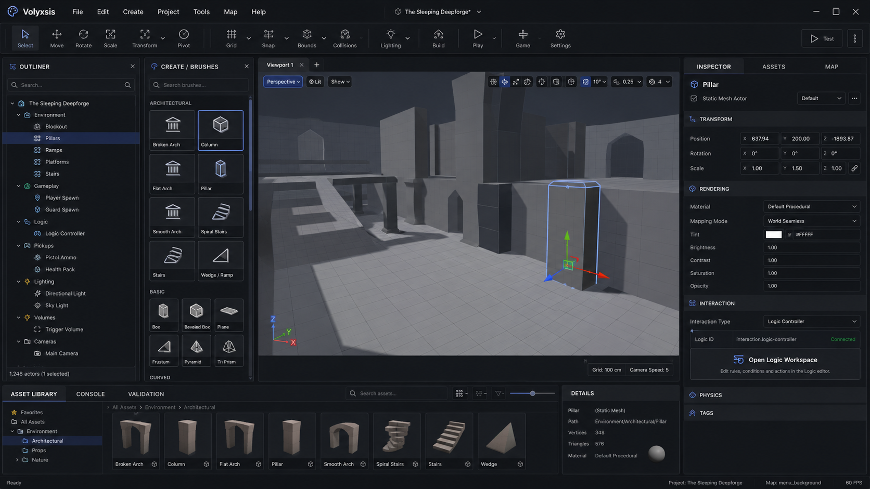Image resolution: width=870 pixels, height=489 pixels.
Task: Open the Tools menu
Action: 201,12
